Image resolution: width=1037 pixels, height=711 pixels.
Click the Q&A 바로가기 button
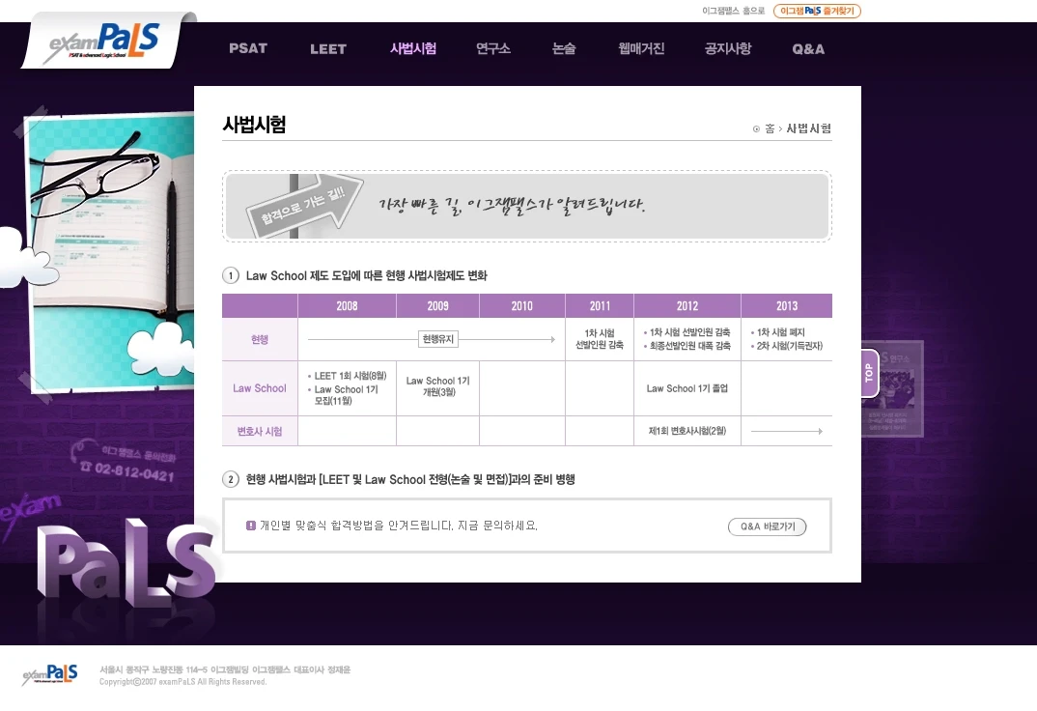click(x=768, y=526)
